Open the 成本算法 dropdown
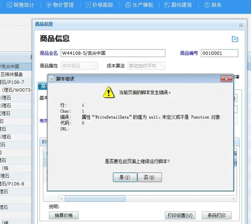The image size is (251, 224). click(146, 66)
